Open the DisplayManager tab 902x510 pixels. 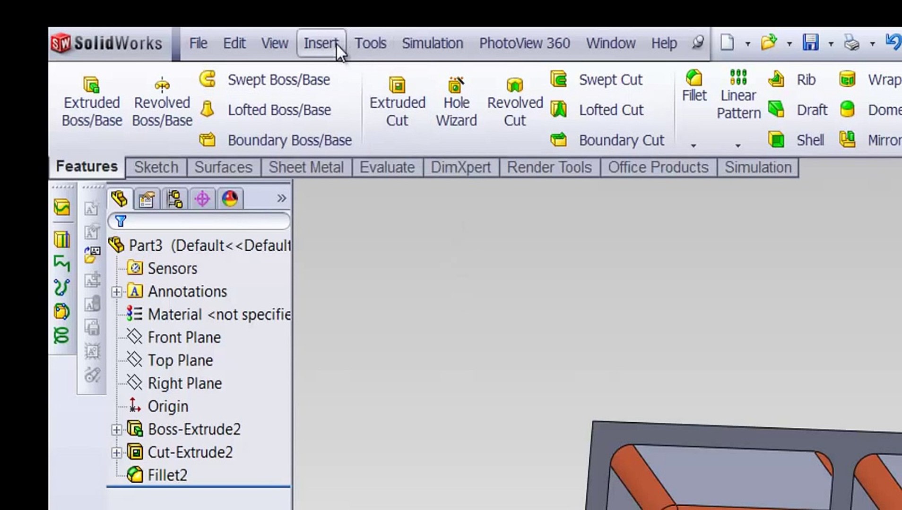pyautogui.click(x=230, y=199)
